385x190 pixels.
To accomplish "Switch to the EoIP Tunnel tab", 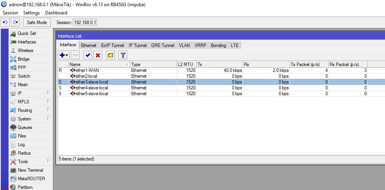I will pos(113,45).
